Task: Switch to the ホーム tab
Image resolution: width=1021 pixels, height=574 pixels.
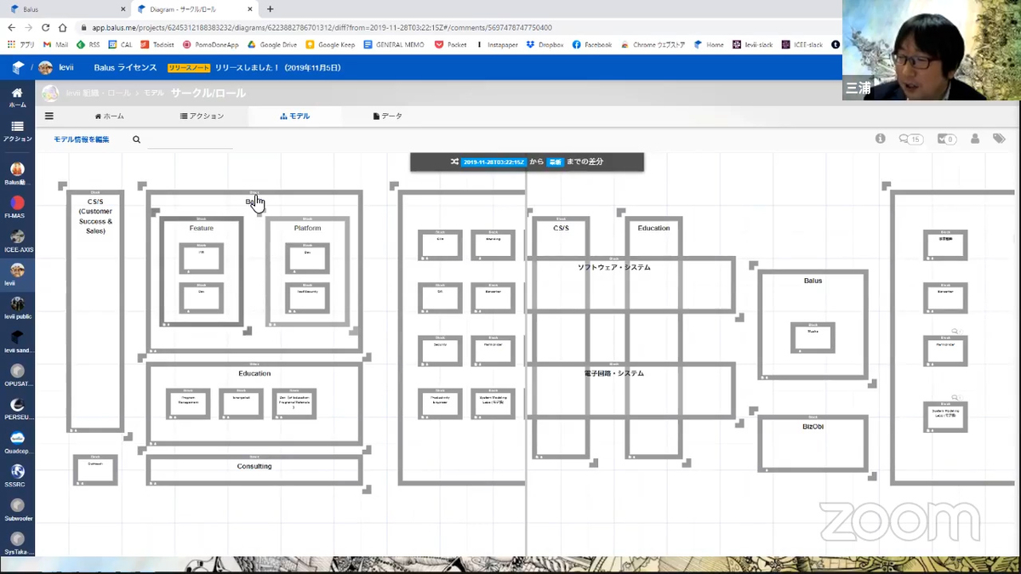Action: click(109, 117)
